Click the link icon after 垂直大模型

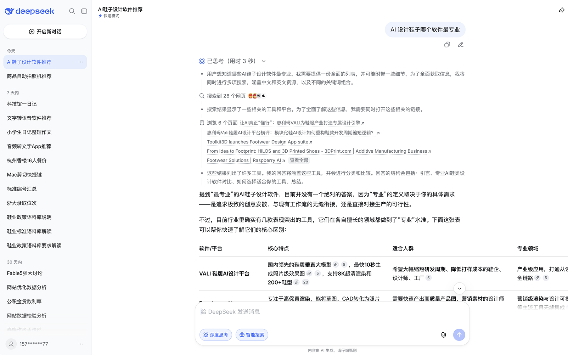(x=336, y=265)
